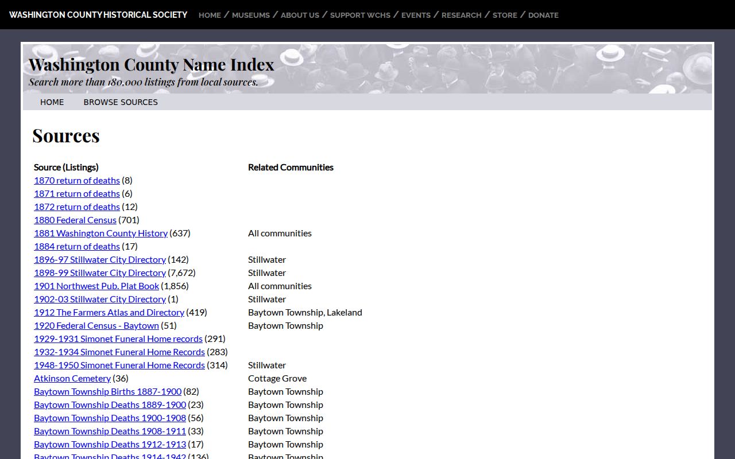Select HOME tab in the Name Index bar

[x=52, y=102]
